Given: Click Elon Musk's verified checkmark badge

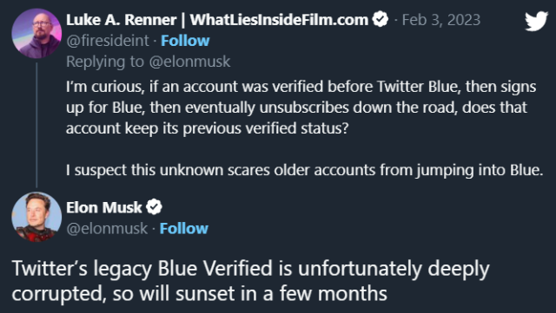Looking at the screenshot, I should click(155, 206).
